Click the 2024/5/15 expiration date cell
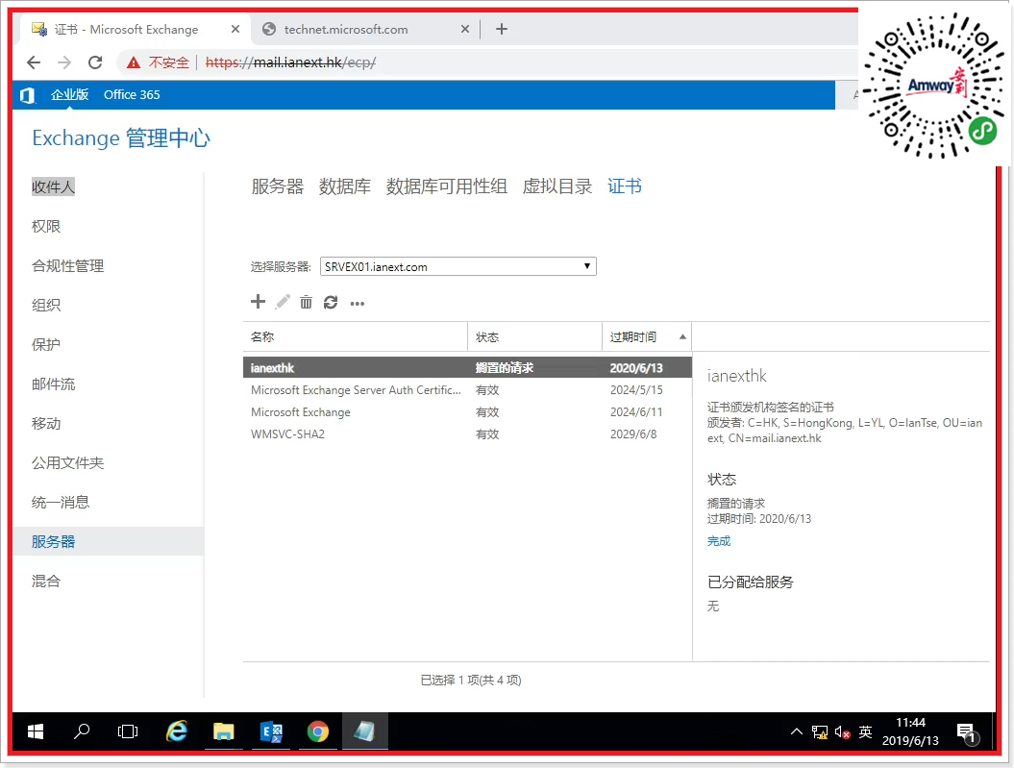 pos(636,390)
